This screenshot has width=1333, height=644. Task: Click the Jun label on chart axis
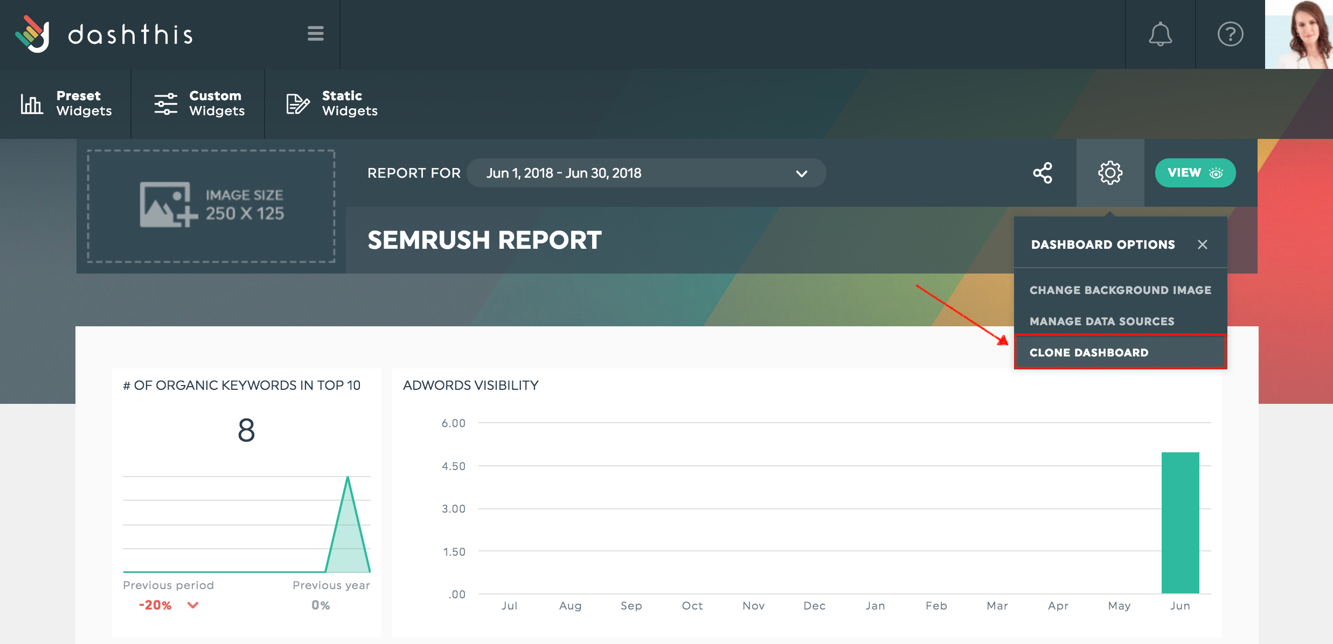1180,606
